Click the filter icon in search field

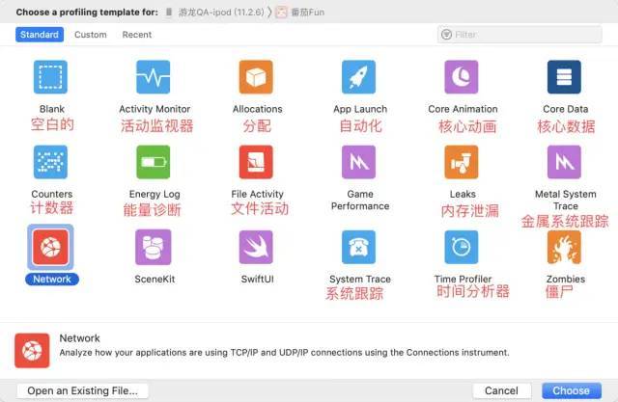[446, 35]
